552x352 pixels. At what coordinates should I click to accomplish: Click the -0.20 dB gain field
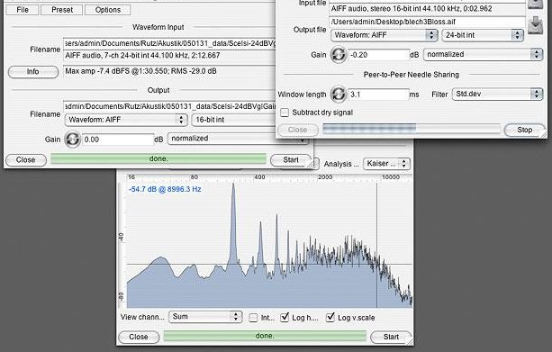click(x=379, y=55)
